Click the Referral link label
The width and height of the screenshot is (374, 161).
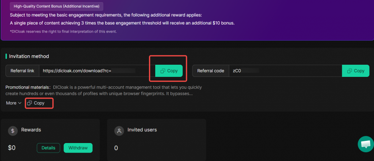coord(22,71)
